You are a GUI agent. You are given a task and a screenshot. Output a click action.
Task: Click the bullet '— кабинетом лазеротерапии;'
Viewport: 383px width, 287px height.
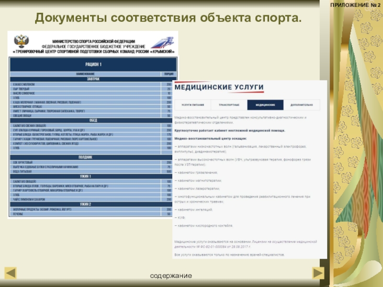point(197,188)
